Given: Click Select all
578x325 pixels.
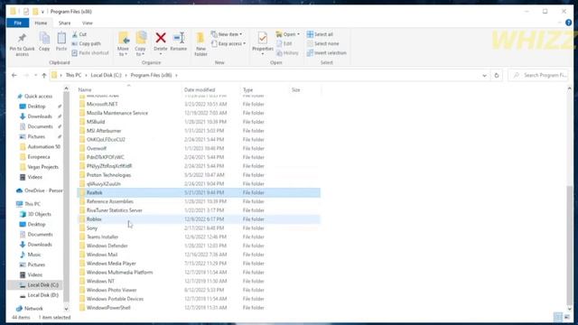Looking at the screenshot, I should pyautogui.click(x=320, y=34).
